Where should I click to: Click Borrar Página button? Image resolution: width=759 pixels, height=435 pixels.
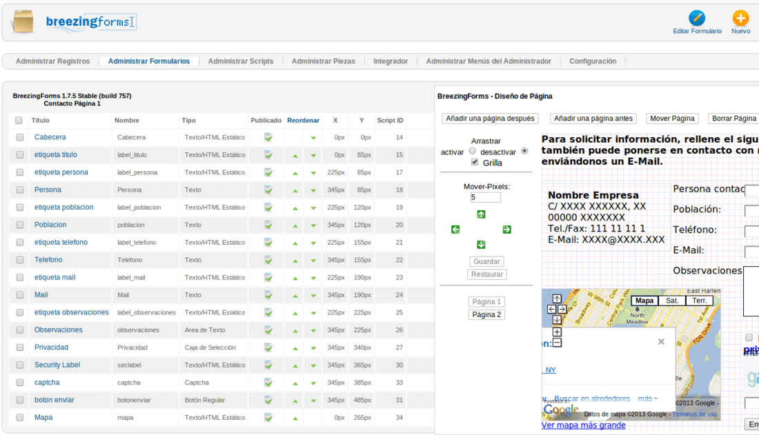(734, 119)
